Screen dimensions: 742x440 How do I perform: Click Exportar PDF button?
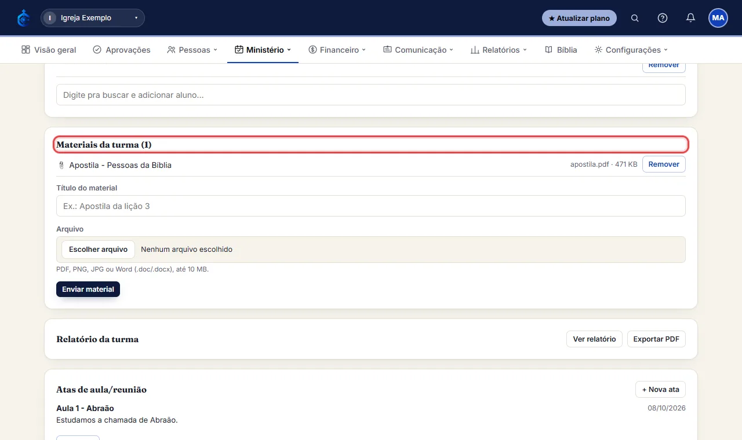tap(656, 339)
